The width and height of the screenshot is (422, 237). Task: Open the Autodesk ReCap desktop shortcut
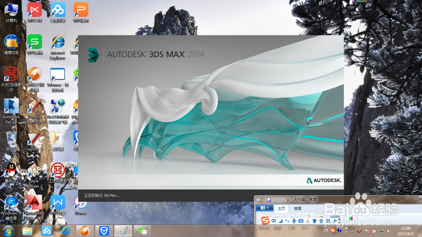(x=11, y=111)
